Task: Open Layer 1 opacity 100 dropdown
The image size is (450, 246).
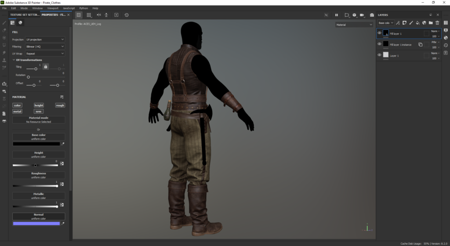Action: click(x=435, y=58)
